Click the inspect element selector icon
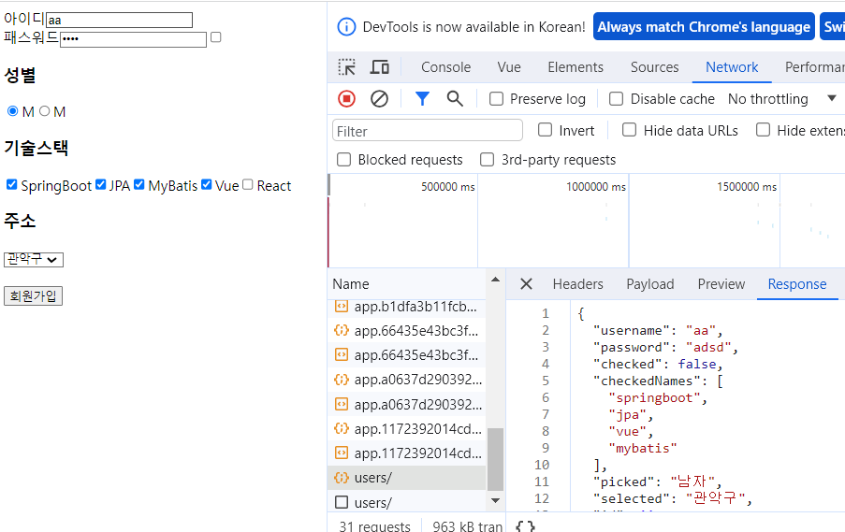This screenshot has height=532, width=845. pyautogui.click(x=346, y=67)
